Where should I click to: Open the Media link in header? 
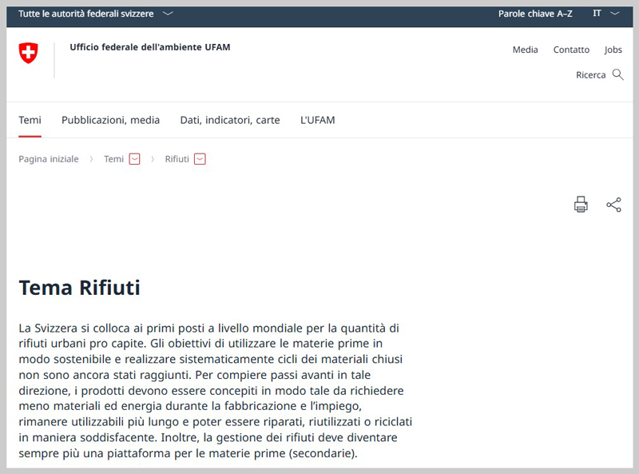point(525,50)
